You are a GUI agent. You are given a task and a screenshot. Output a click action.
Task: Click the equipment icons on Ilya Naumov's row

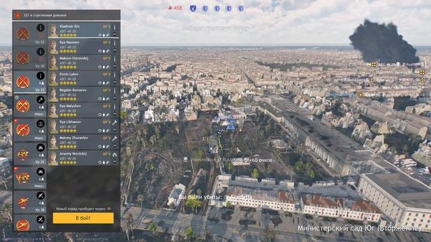tap(104, 51)
